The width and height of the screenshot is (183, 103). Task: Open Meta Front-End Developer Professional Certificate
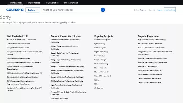[66, 87]
